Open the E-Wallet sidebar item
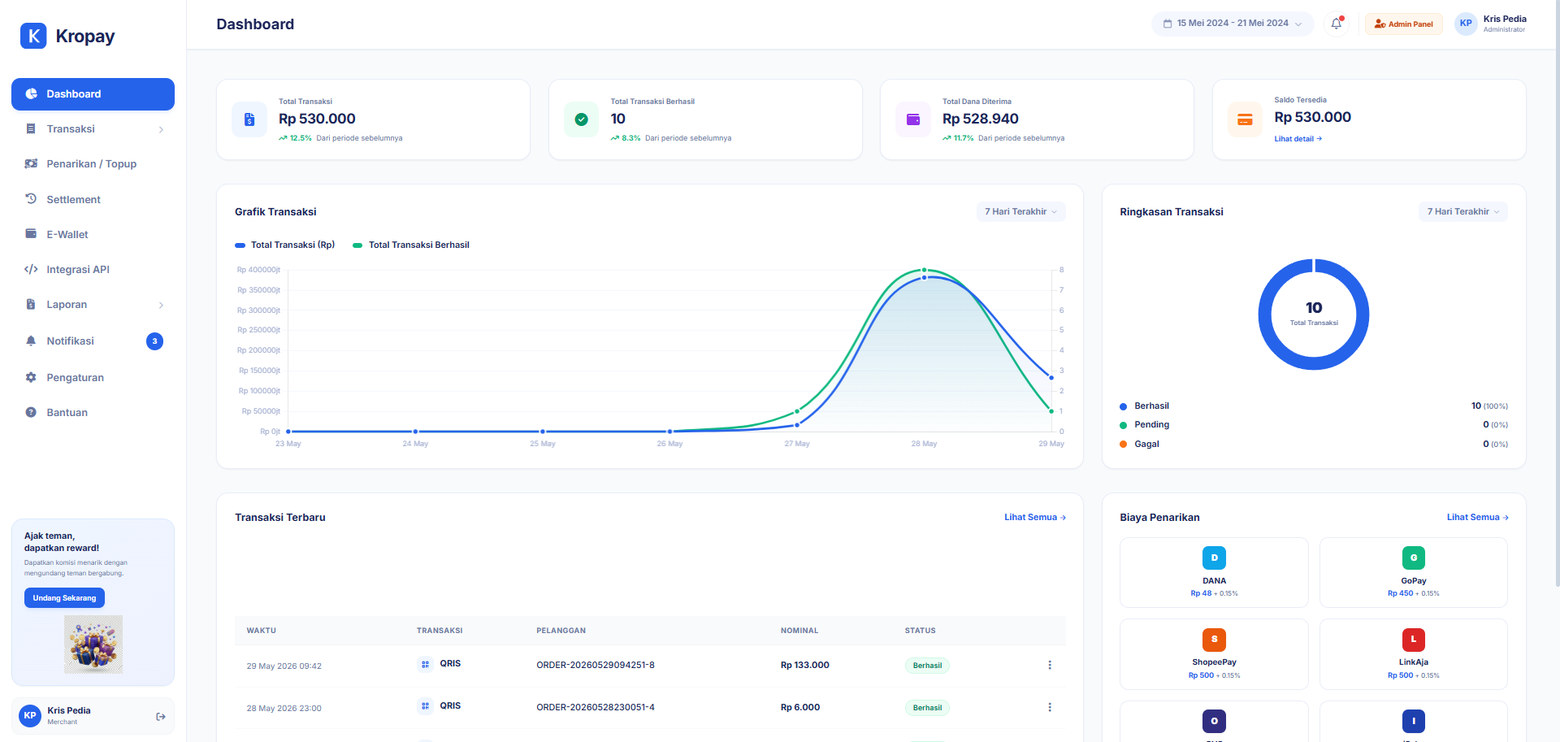The image size is (1560, 742). 93,235
